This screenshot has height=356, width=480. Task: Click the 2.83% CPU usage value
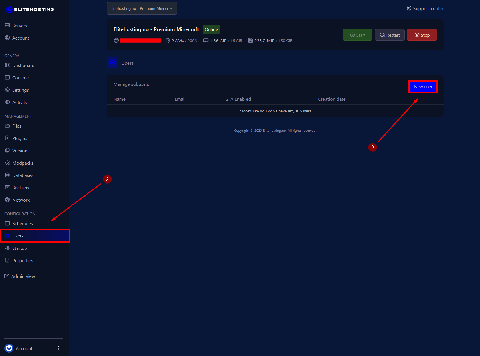178,41
